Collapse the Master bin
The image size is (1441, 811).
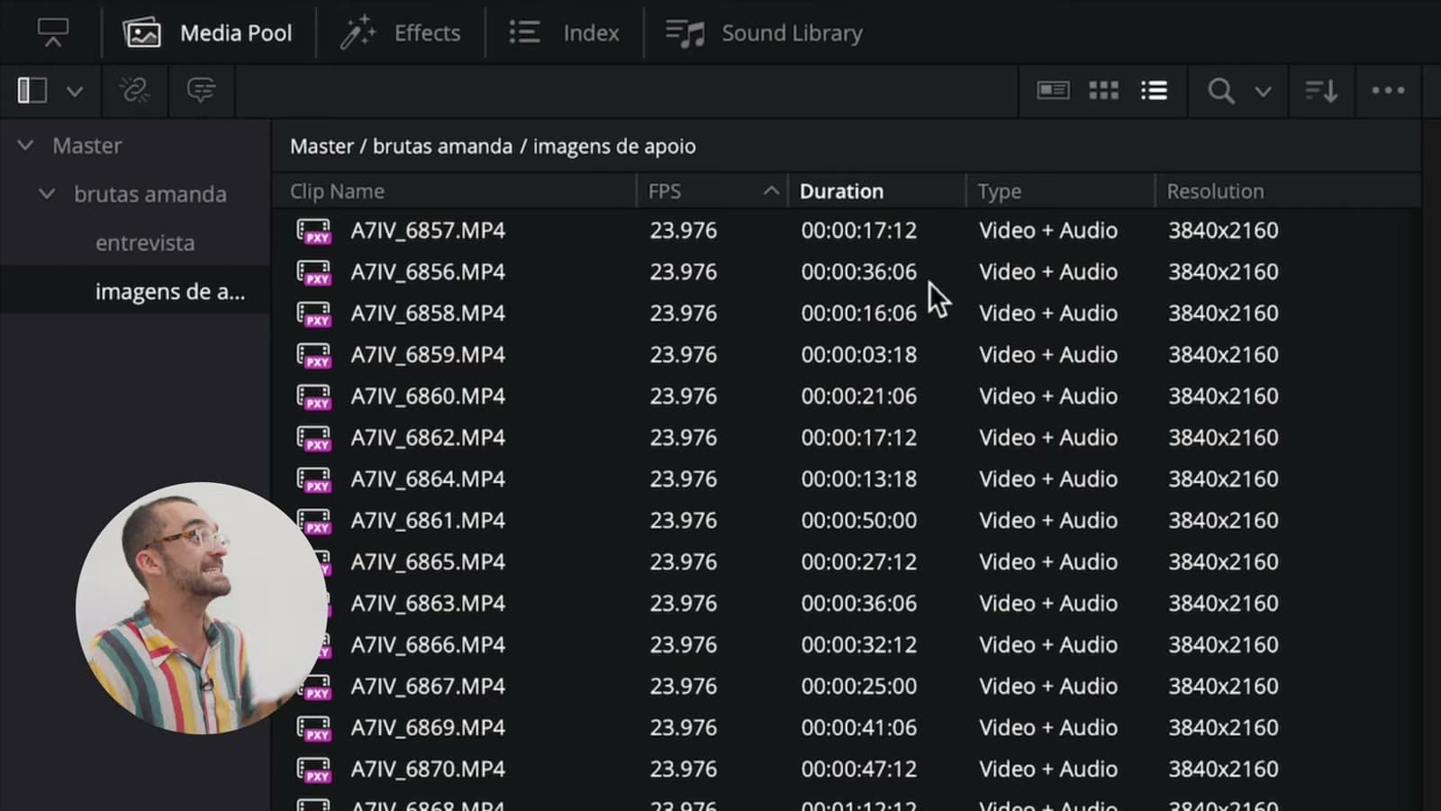pyautogui.click(x=25, y=145)
